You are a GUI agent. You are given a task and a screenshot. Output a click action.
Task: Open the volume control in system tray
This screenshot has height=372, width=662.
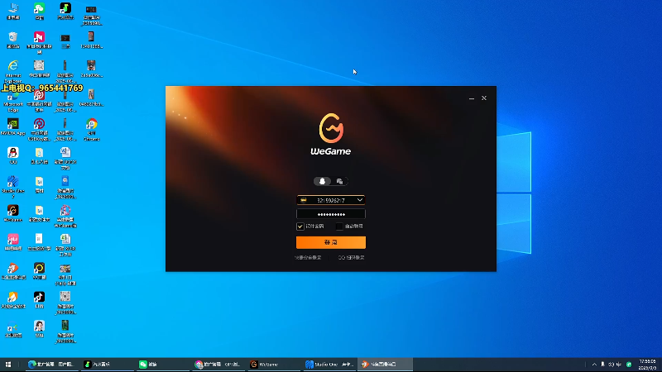611,365
